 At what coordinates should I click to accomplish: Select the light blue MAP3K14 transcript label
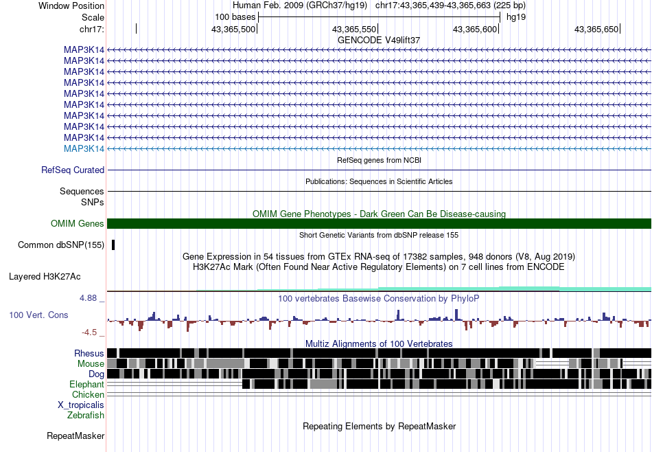point(84,148)
